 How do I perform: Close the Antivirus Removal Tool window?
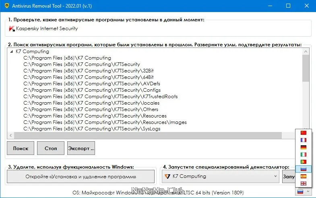306,6
